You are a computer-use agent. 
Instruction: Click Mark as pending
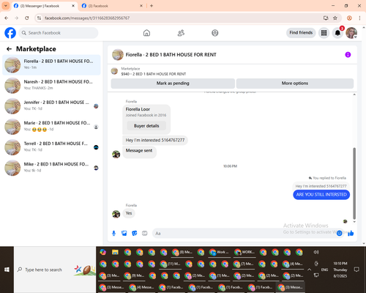click(173, 84)
